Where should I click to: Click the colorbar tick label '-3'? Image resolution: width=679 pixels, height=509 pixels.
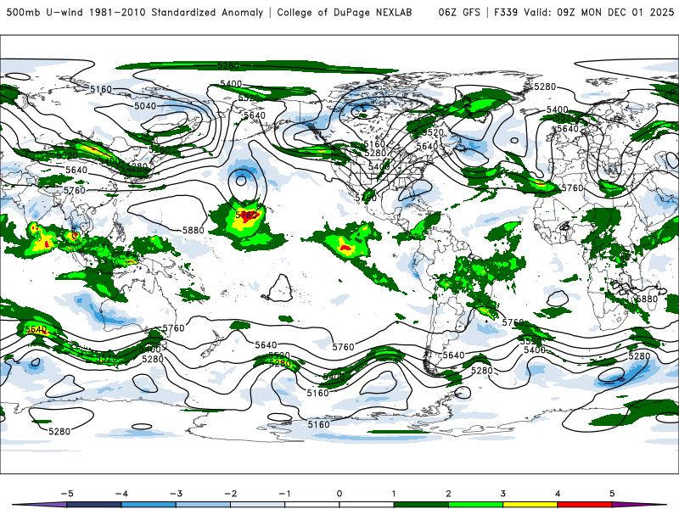point(176,494)
